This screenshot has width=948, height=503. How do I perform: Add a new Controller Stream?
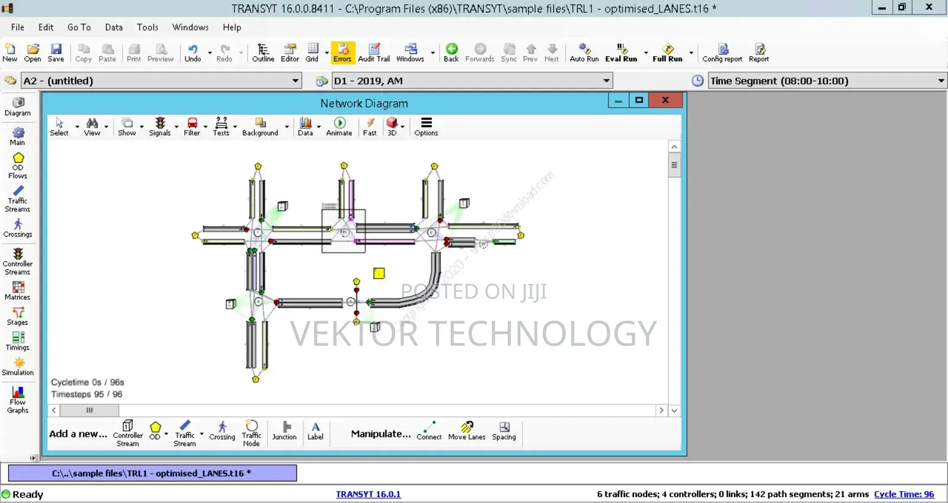point(127,433)
